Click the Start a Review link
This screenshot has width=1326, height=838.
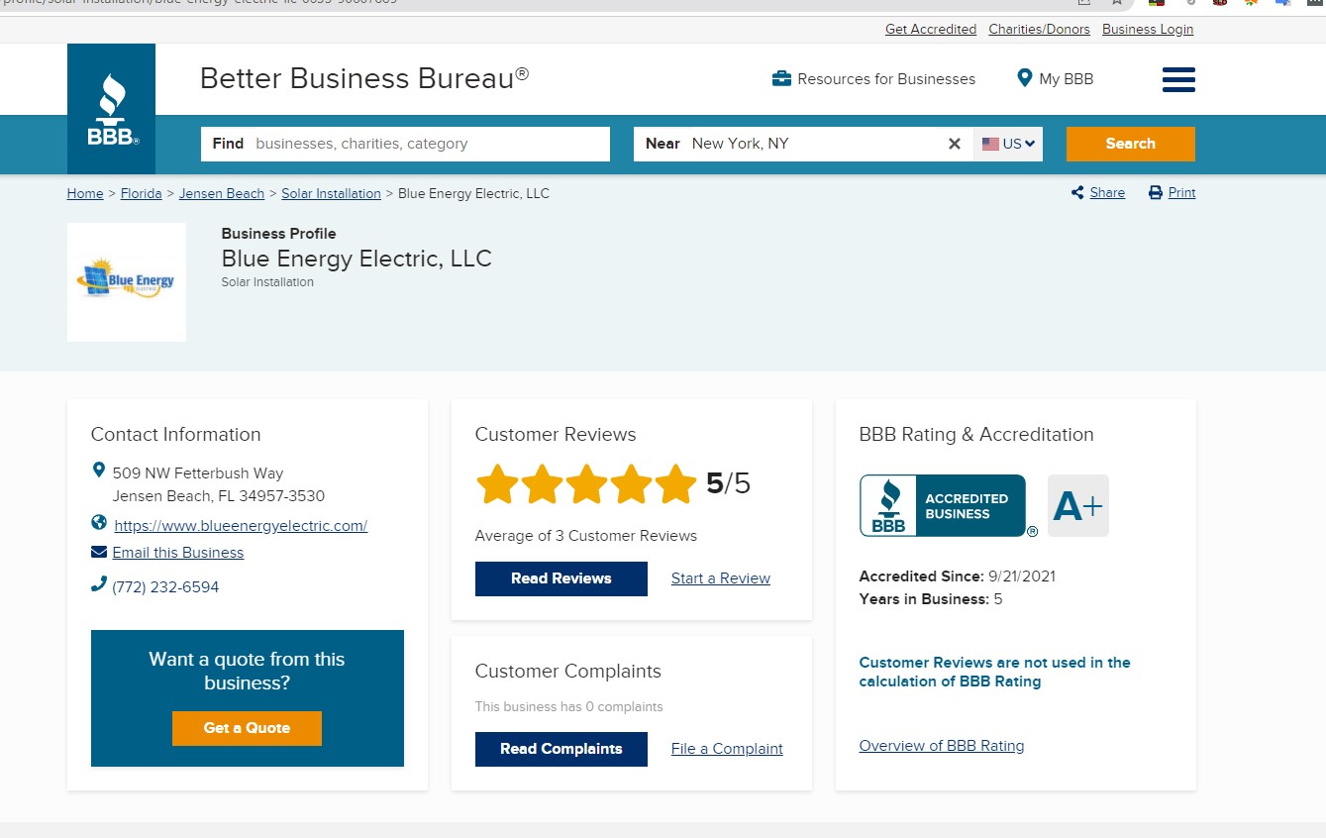[x=721, y=578]
